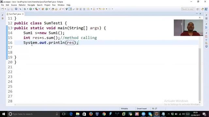
Task: Open the File menu
Action: pos(2,5)
